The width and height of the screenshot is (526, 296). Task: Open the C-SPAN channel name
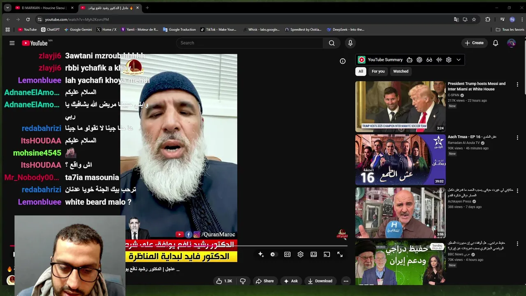click(453, 95)
